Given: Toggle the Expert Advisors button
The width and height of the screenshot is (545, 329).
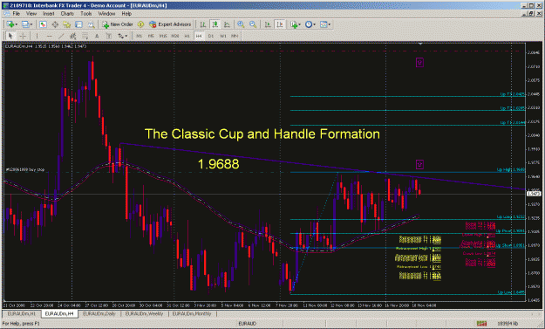Looking at the screenshot, I should coord(170,24).
